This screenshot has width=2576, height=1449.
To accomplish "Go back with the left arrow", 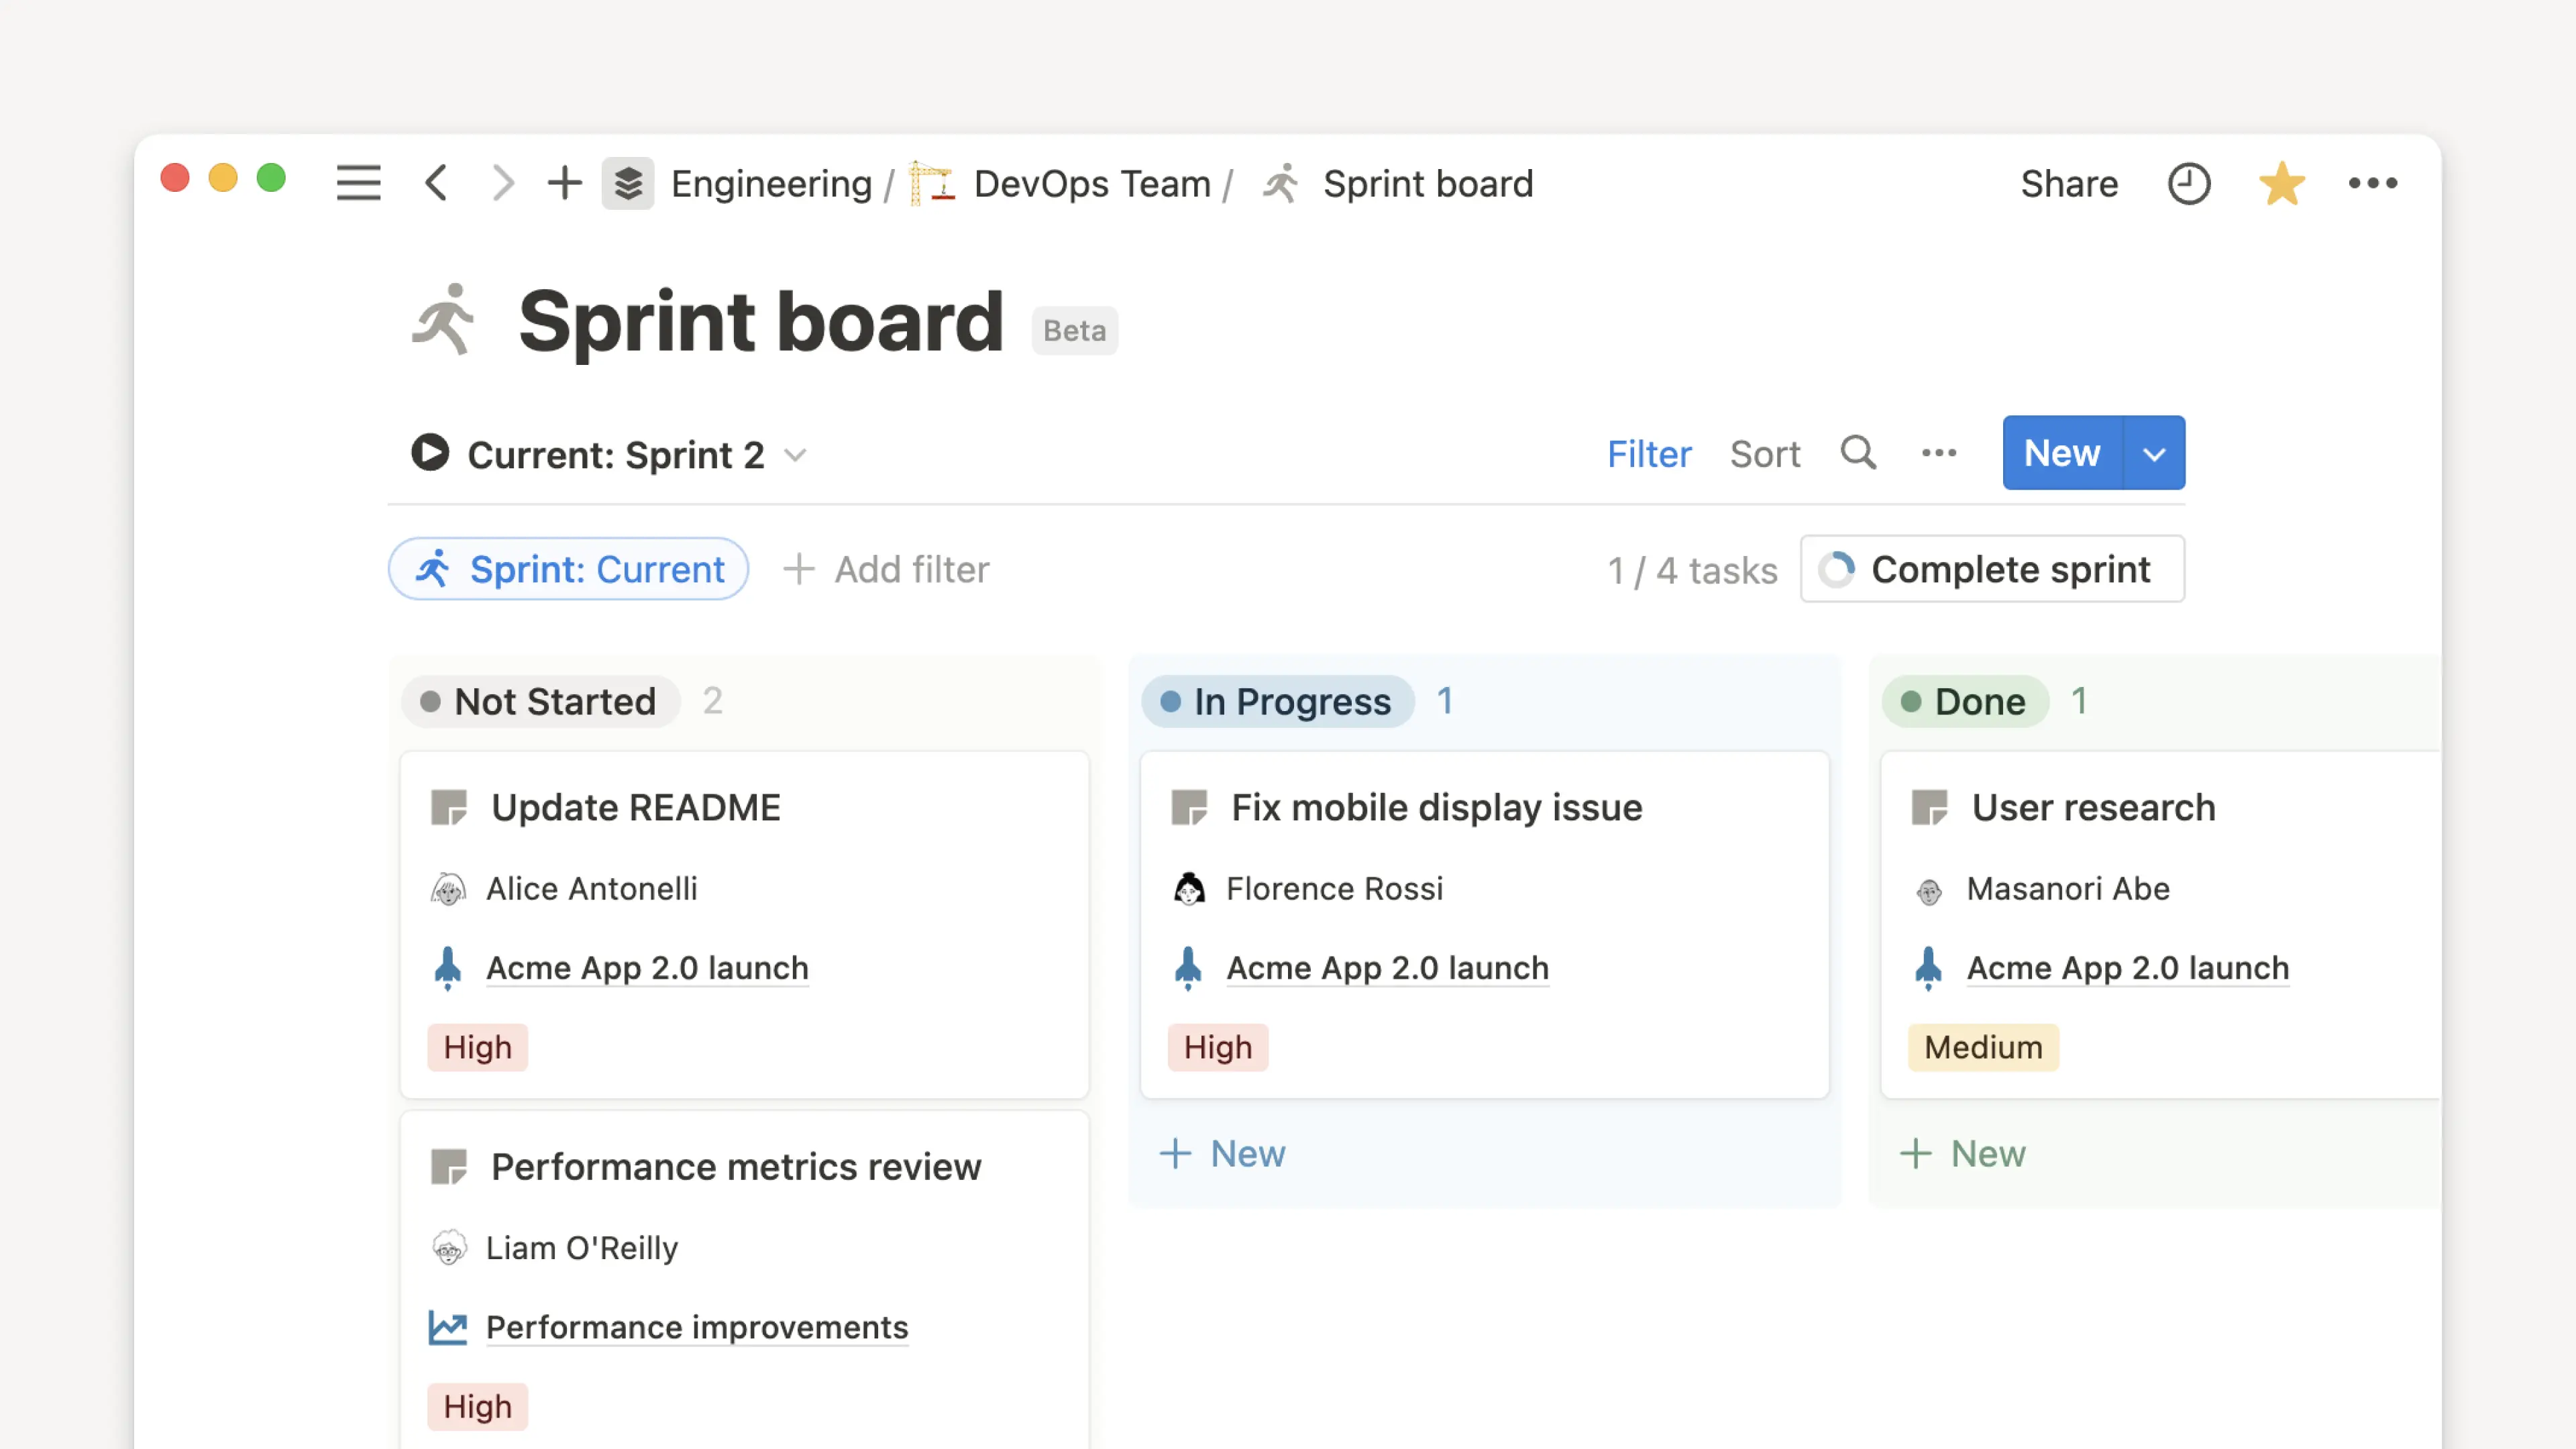I will 437,183.
